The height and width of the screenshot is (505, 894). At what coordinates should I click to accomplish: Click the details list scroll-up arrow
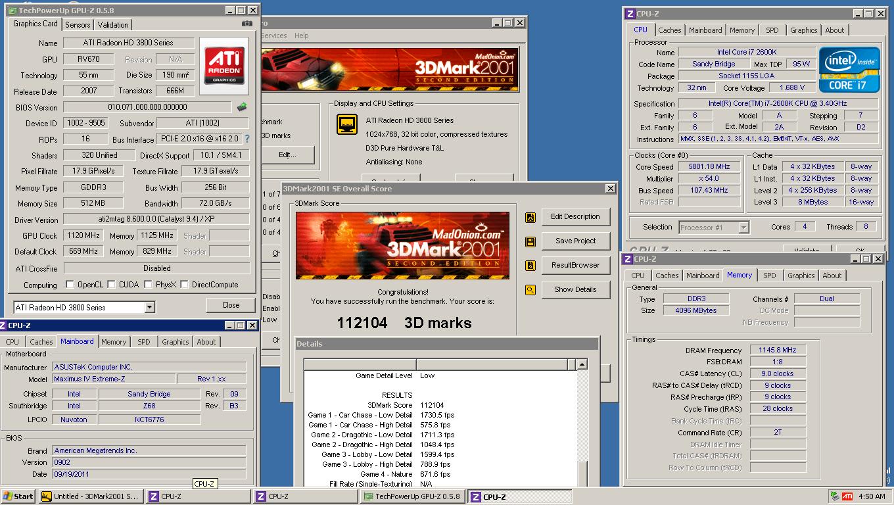tap(582, 364)
